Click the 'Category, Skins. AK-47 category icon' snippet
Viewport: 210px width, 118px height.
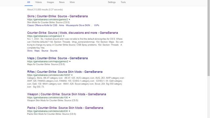(76, 82)
